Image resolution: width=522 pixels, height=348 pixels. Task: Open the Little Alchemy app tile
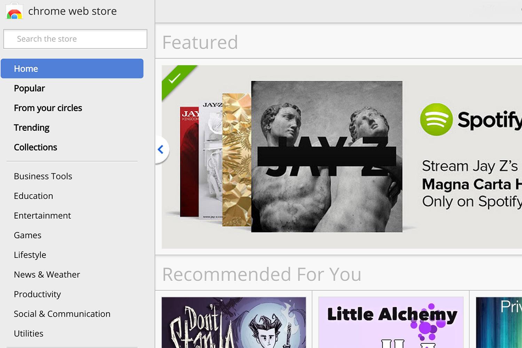click(x=391, y=322)
